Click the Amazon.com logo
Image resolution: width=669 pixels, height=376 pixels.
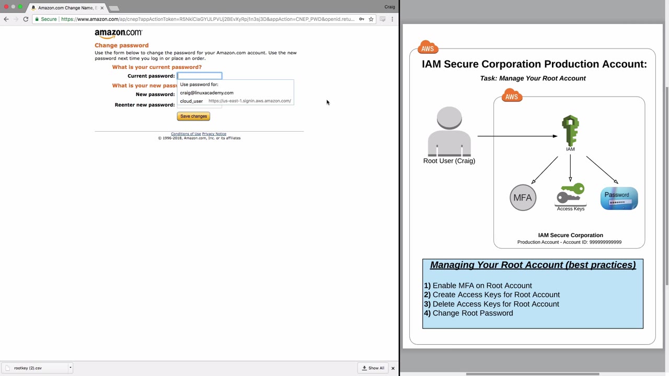[118, 34]
